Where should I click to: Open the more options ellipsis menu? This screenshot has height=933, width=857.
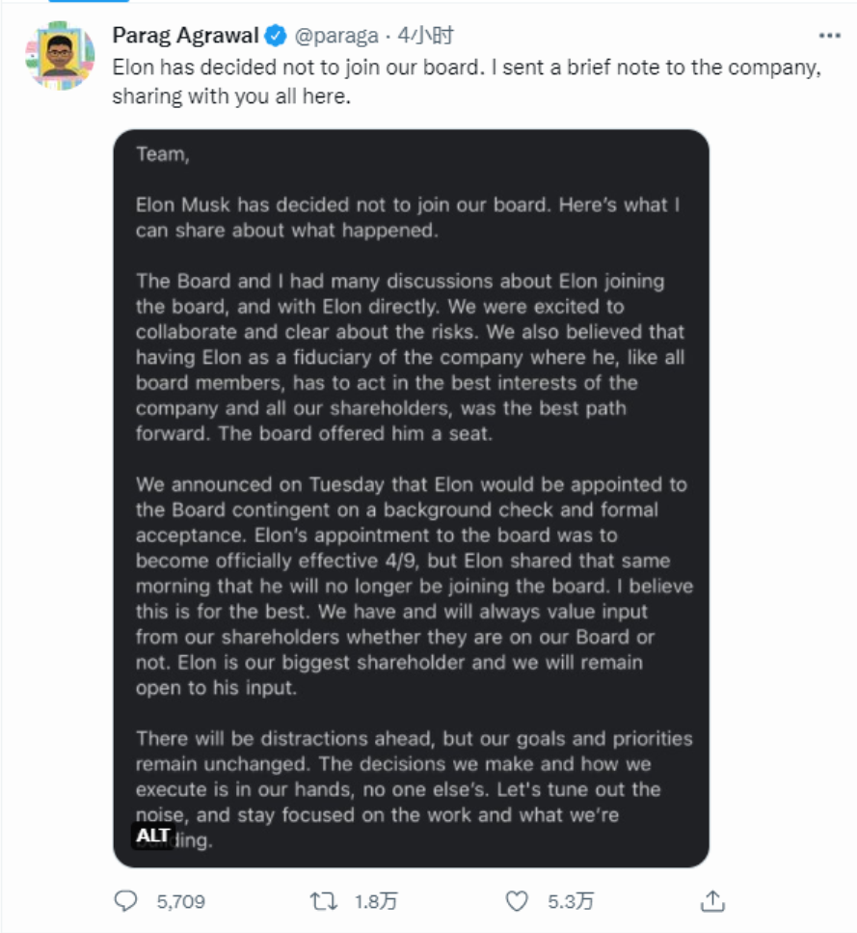point(829,36)
